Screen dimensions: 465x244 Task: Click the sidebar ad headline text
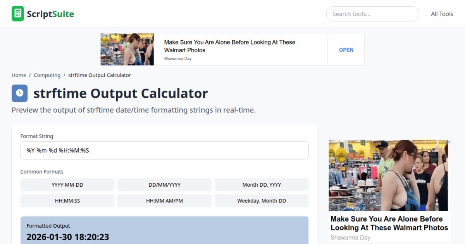(389, 223)
